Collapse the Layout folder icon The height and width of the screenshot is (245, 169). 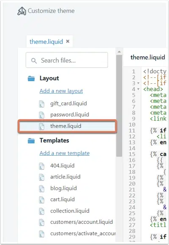[31, 78]
